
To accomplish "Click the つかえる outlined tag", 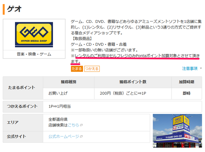I will point(92,69).
